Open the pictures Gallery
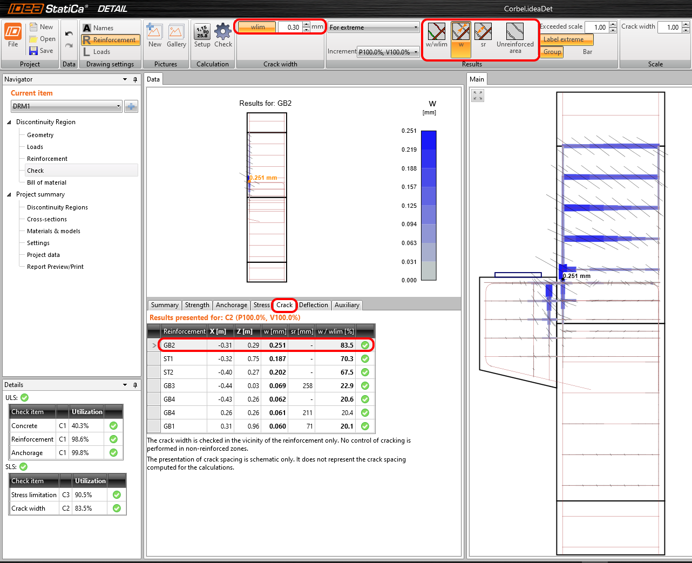This screenshot has height=563, width=692. click(176, 32)
